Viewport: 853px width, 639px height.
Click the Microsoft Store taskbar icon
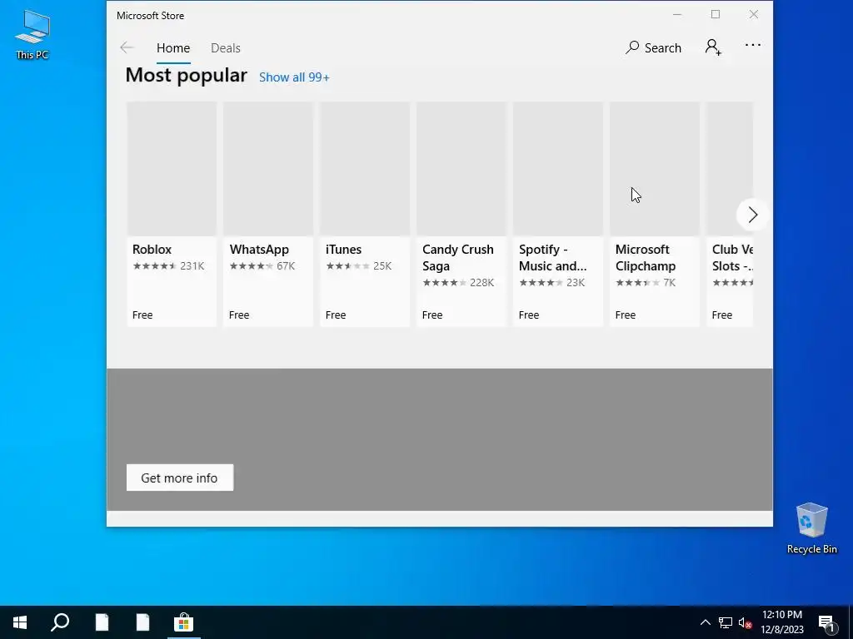click(184, 622)
